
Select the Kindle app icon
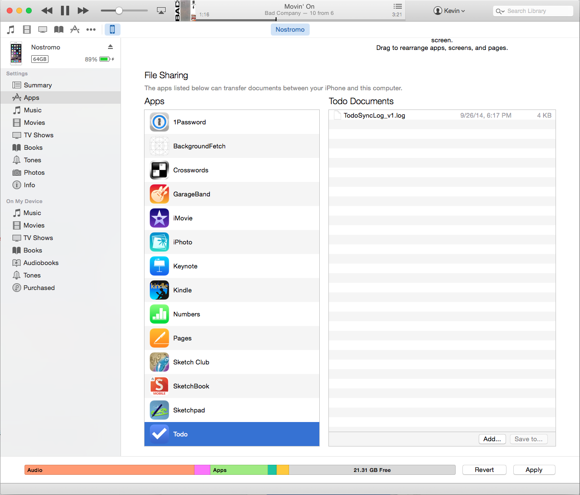point(159,290)
